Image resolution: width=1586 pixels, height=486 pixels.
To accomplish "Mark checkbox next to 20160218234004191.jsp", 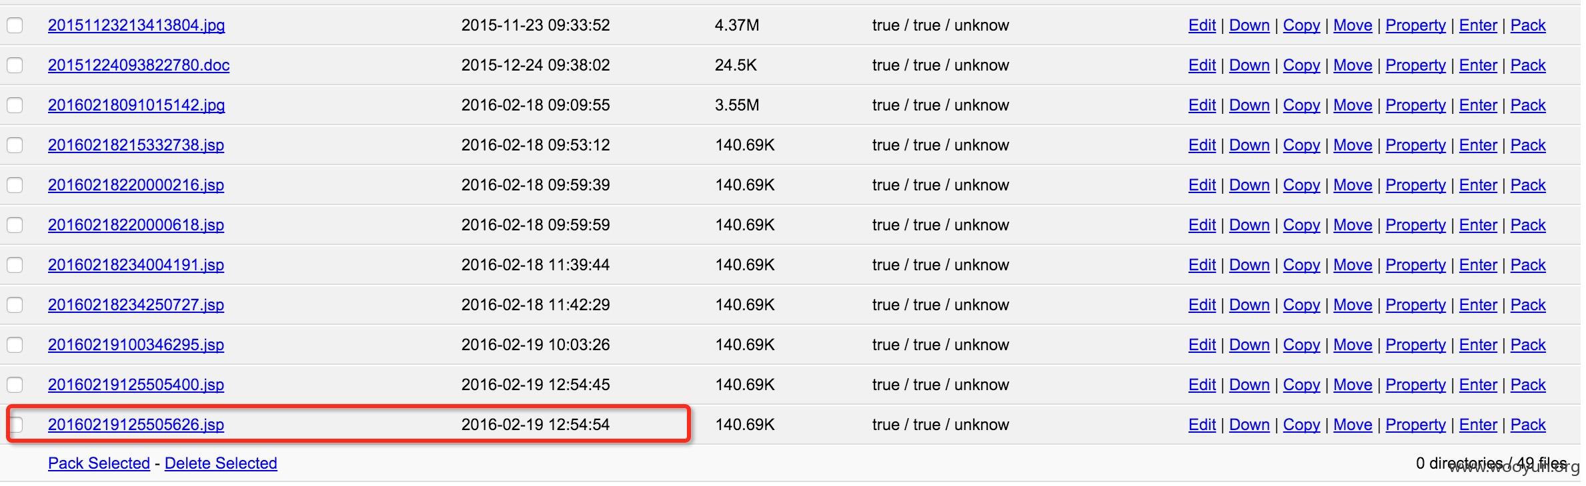I will tap(15, 265).
